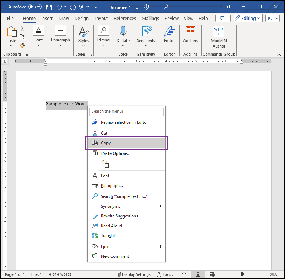The width and height of the screenshot is (285, 279).
Task: Click the 4 of 4 words count
Action: pos(60,274)
